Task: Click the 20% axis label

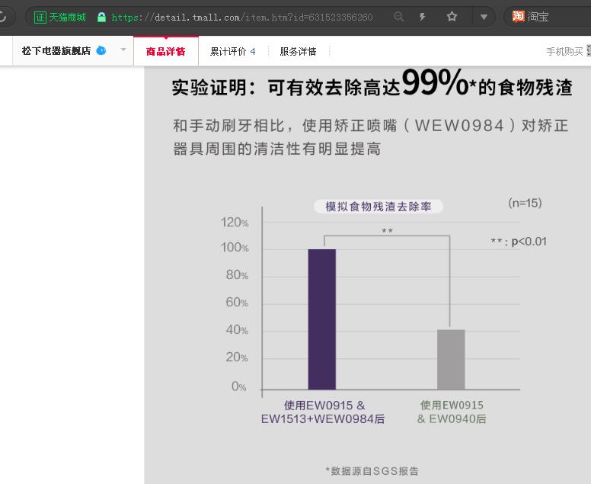Action: [x=237, y=357]
